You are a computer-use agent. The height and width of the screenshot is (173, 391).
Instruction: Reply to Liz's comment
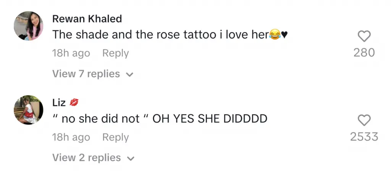coord(115,137)
